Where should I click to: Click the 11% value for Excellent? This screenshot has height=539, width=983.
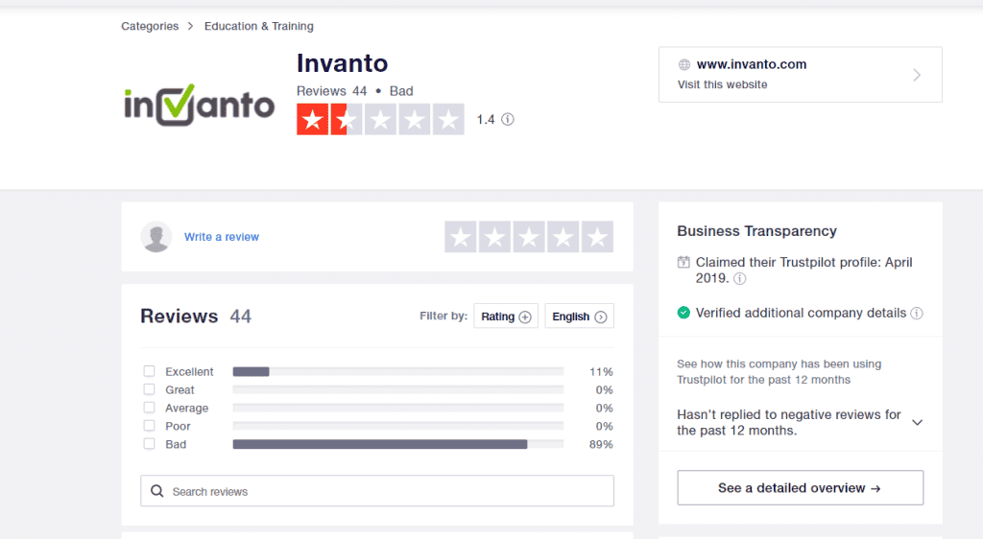coord(601,372)
